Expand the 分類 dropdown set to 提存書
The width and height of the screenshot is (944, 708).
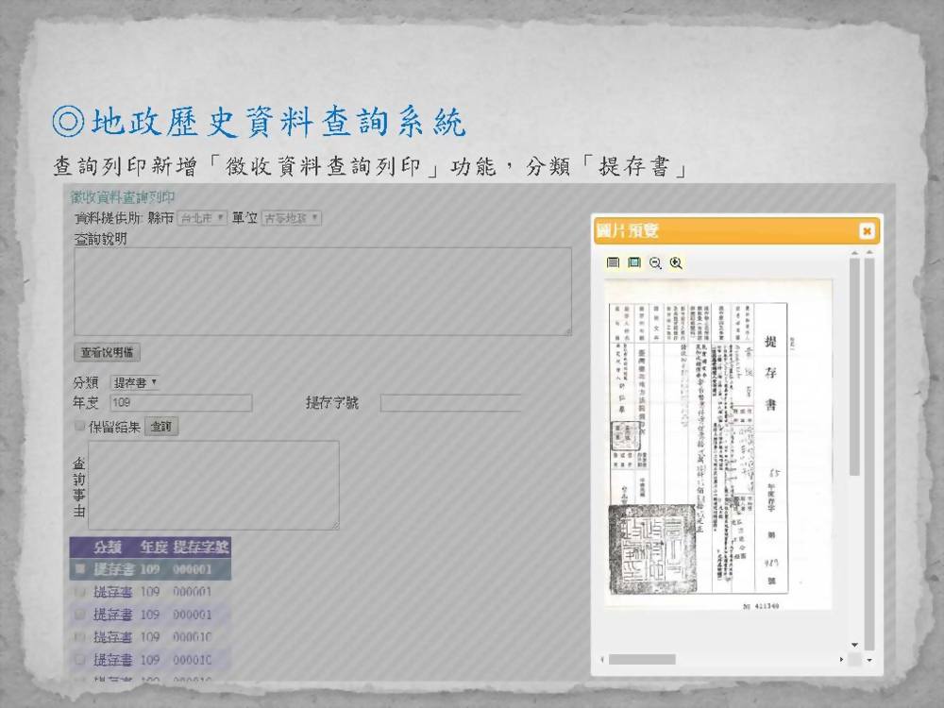pyautogui.click(x=135, y=383)
